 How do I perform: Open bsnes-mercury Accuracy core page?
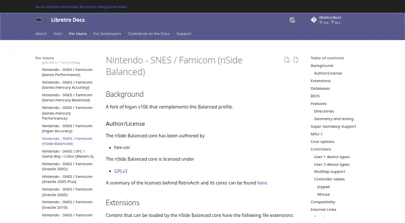pyautogui.click(x=67, y=85)
